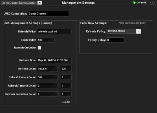The width and height of the screenshot is (157, 113).
Task: Click the current Refresh Policy refresh-expired field
Action: [x=54, y=31]
